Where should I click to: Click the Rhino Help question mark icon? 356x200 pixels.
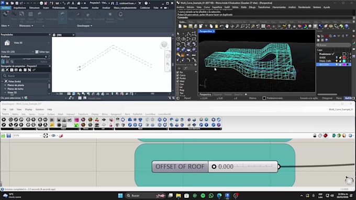pos(347,27)
